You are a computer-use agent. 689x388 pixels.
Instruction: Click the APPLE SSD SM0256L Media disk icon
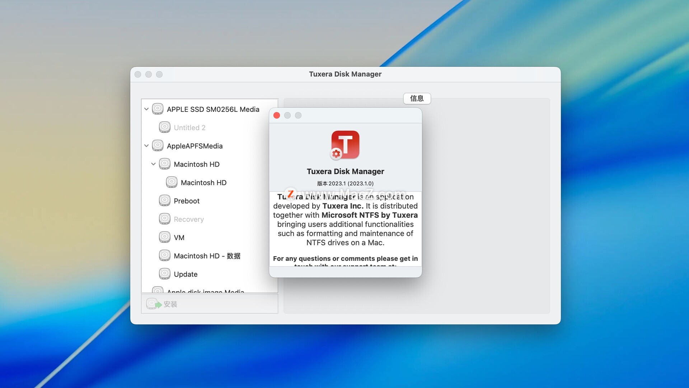[158, 109]
